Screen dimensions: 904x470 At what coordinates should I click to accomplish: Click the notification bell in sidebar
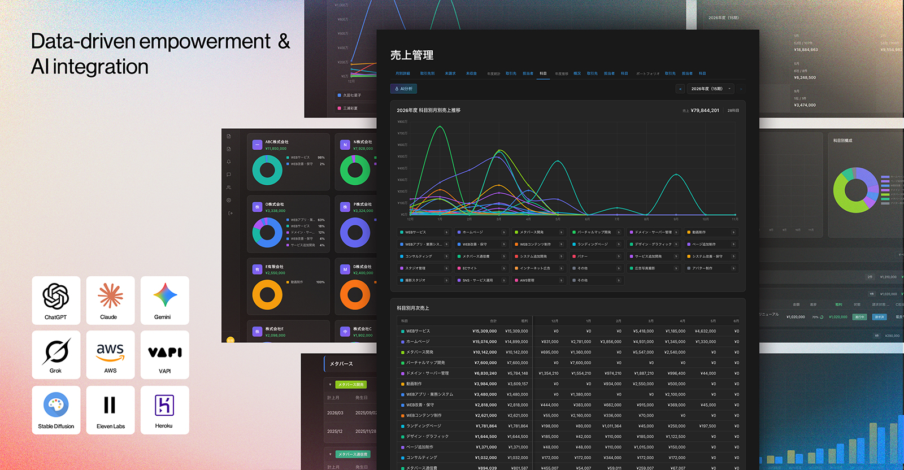click(229, 162)
